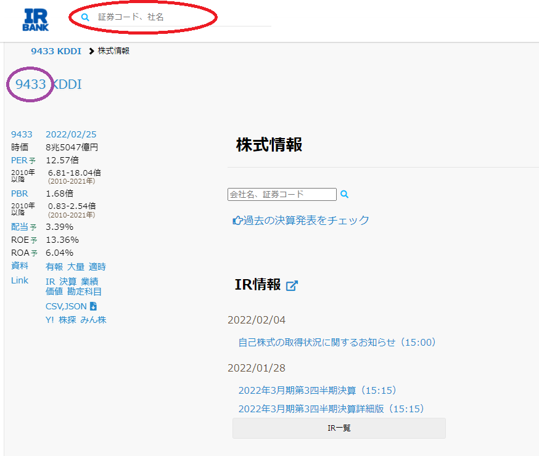Click the 6.81-18.04倍 PER range
Viewport: 539px width, 456px height.
coord(75,173)
